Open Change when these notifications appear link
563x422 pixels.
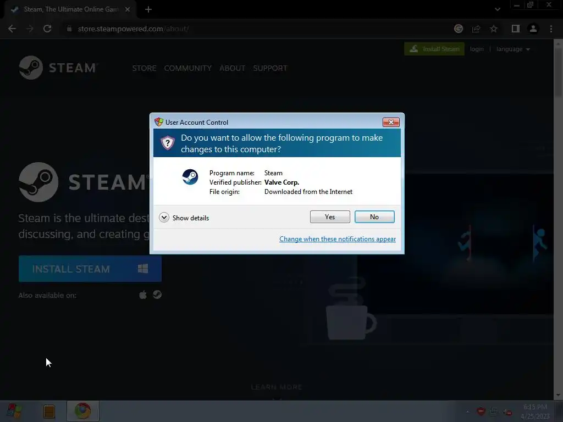click(x=338, y=239)
